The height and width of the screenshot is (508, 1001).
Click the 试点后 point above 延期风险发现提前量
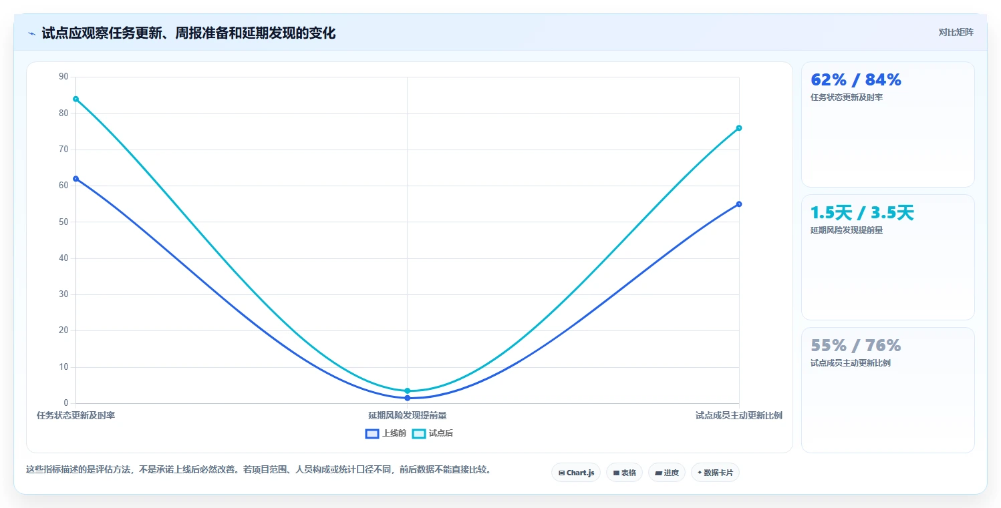(x=407, y=391)
